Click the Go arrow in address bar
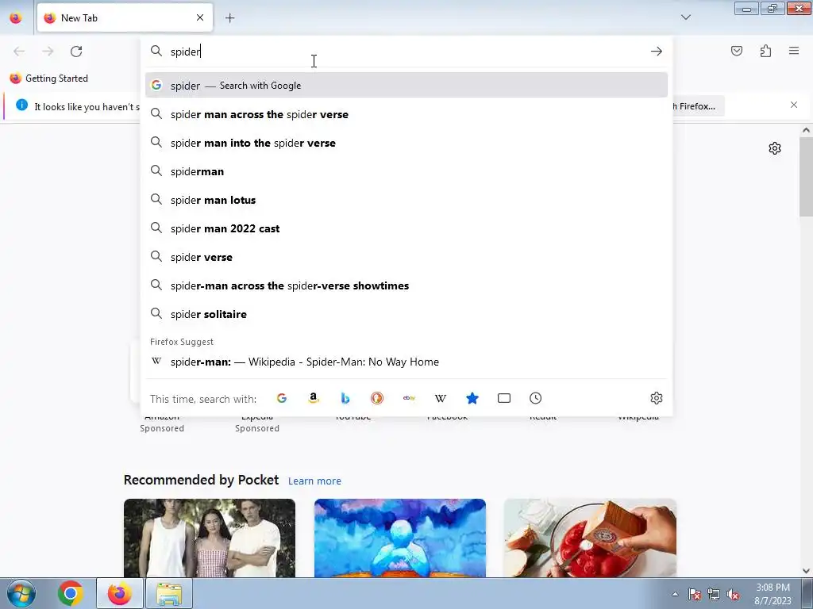The image size is (813, 609). pyautogui.click(x=657, y=52)
